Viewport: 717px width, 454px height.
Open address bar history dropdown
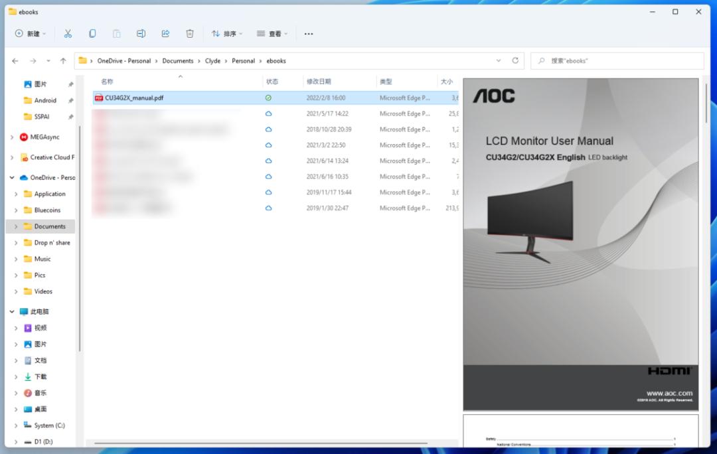tap(499, 61)
